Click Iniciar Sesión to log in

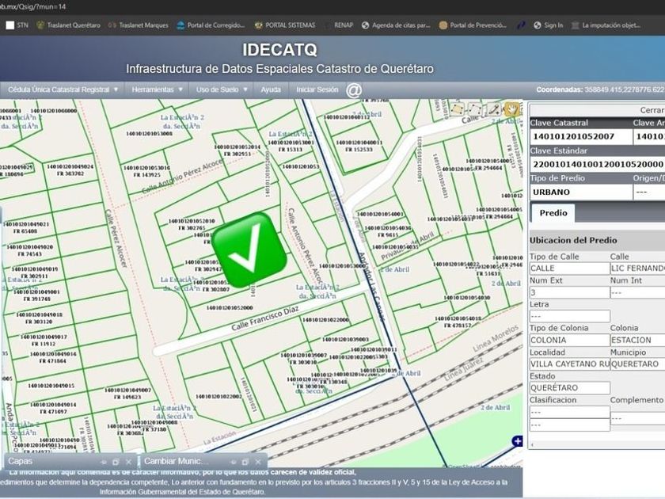pos(317,90)
